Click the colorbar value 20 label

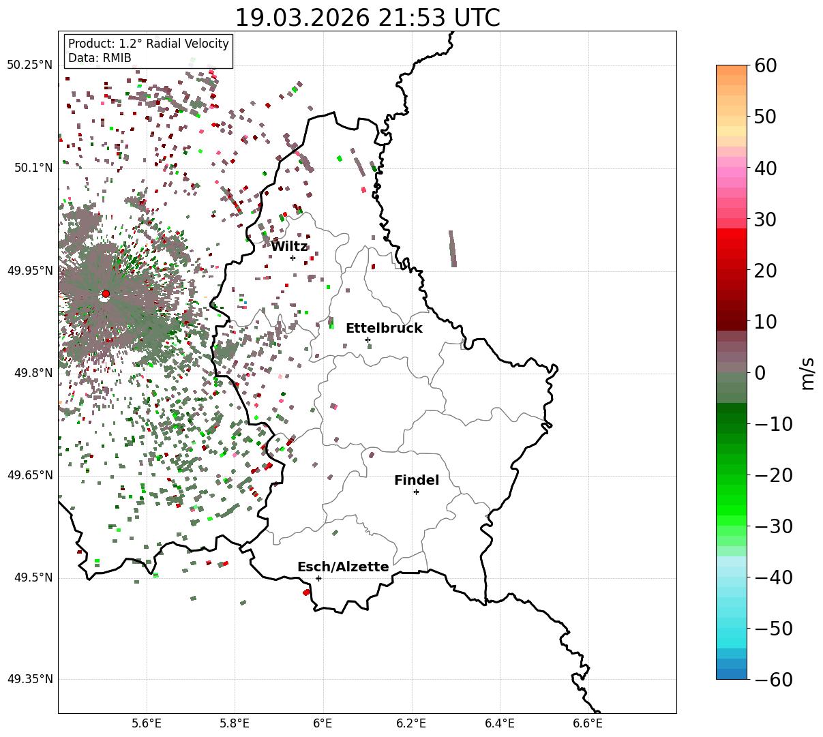pos(766,271)
